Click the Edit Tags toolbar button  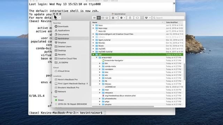(x=137, y=18)
